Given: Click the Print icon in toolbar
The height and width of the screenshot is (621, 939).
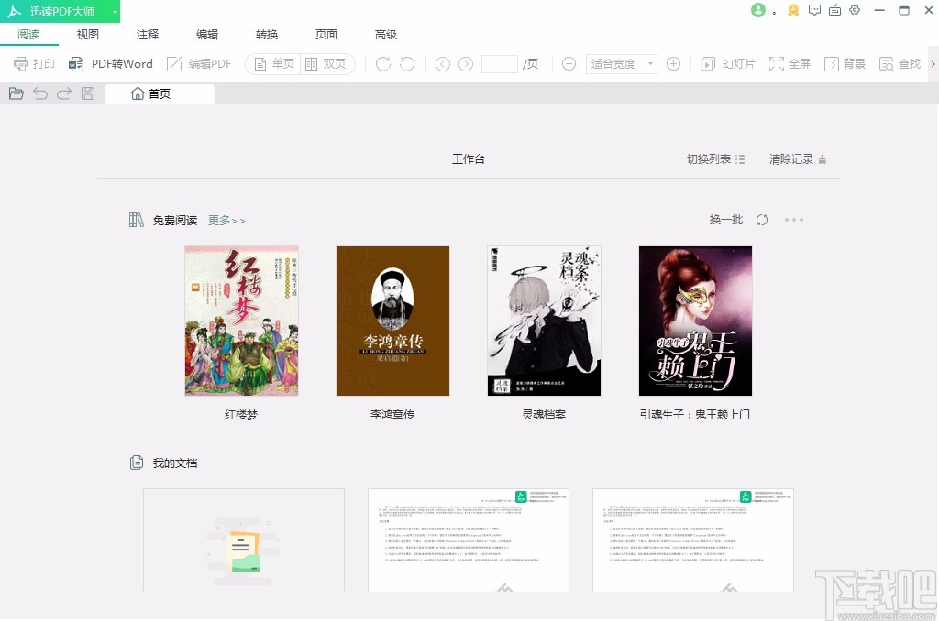Looking at the screenshot, I should [34, 63].
